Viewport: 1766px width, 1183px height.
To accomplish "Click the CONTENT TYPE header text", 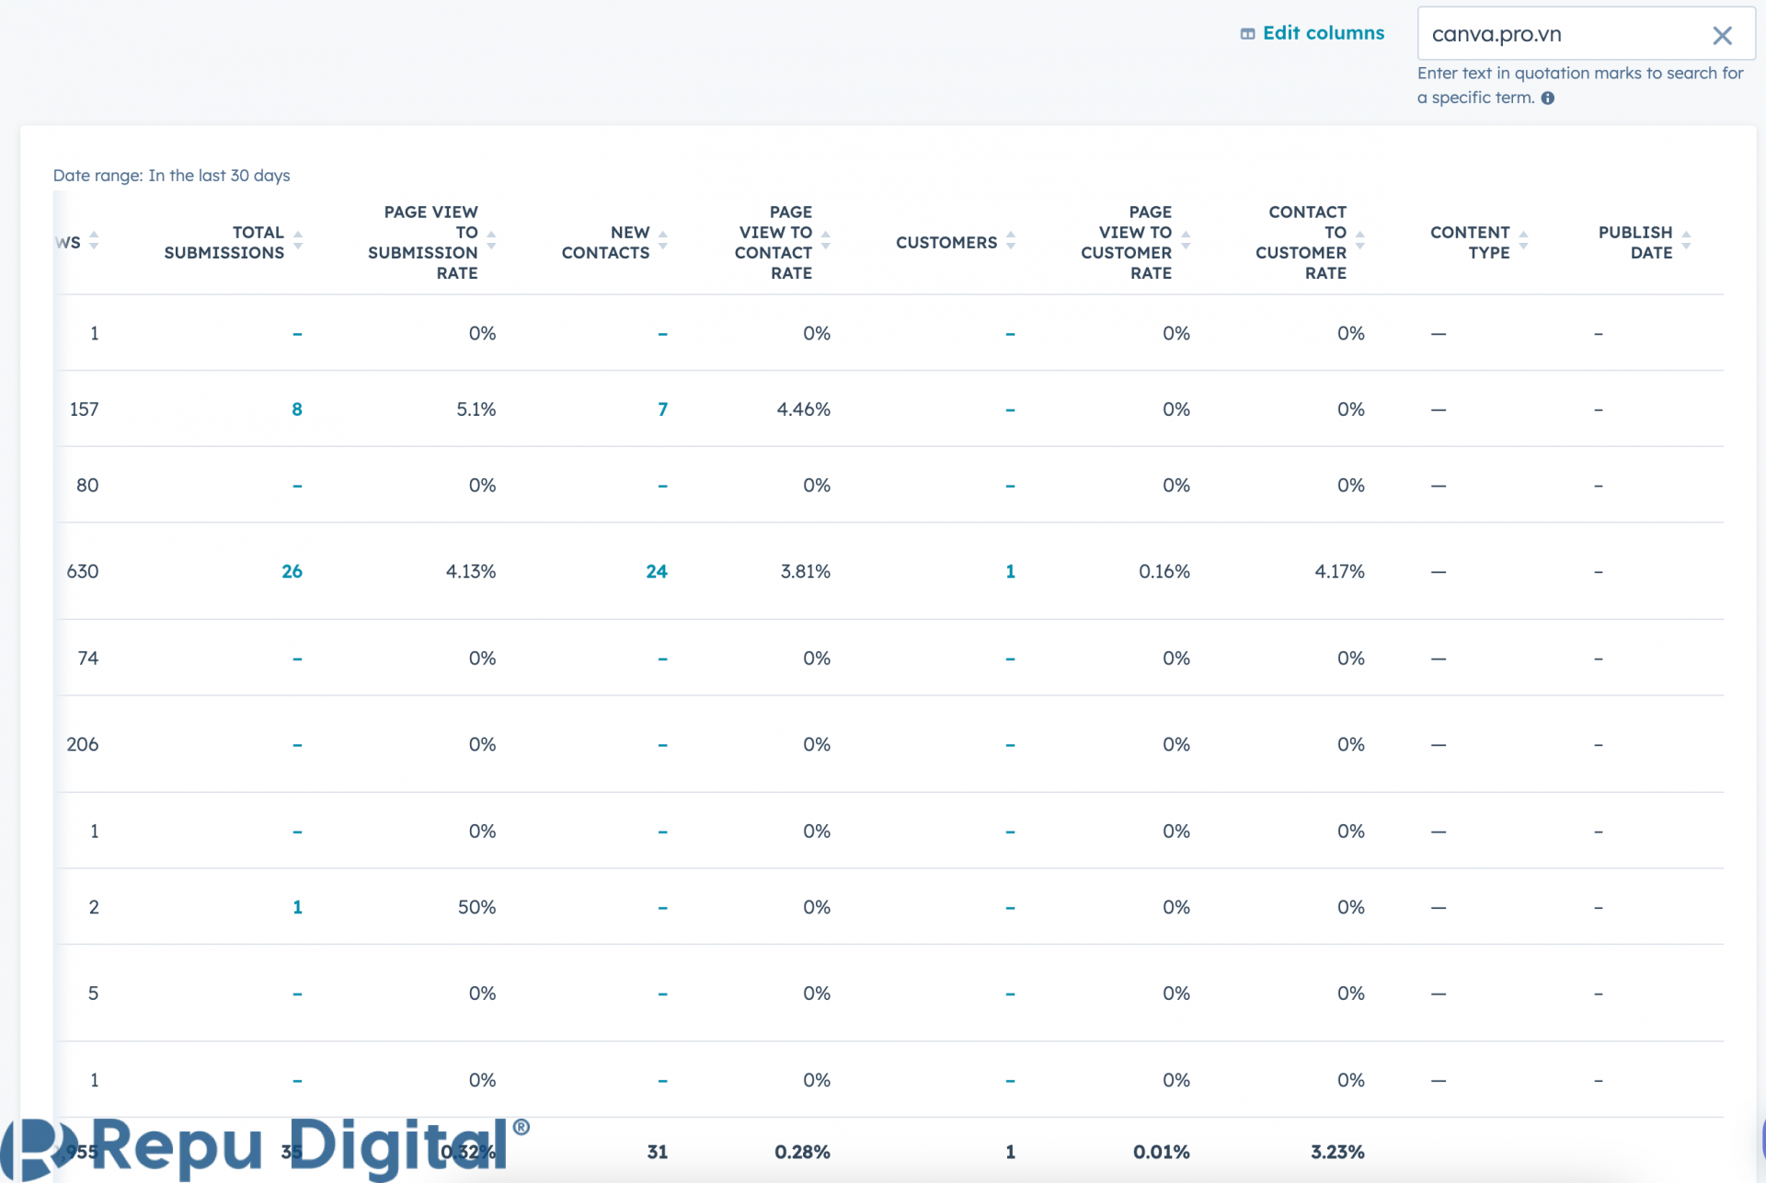I will click(1470, 243).
